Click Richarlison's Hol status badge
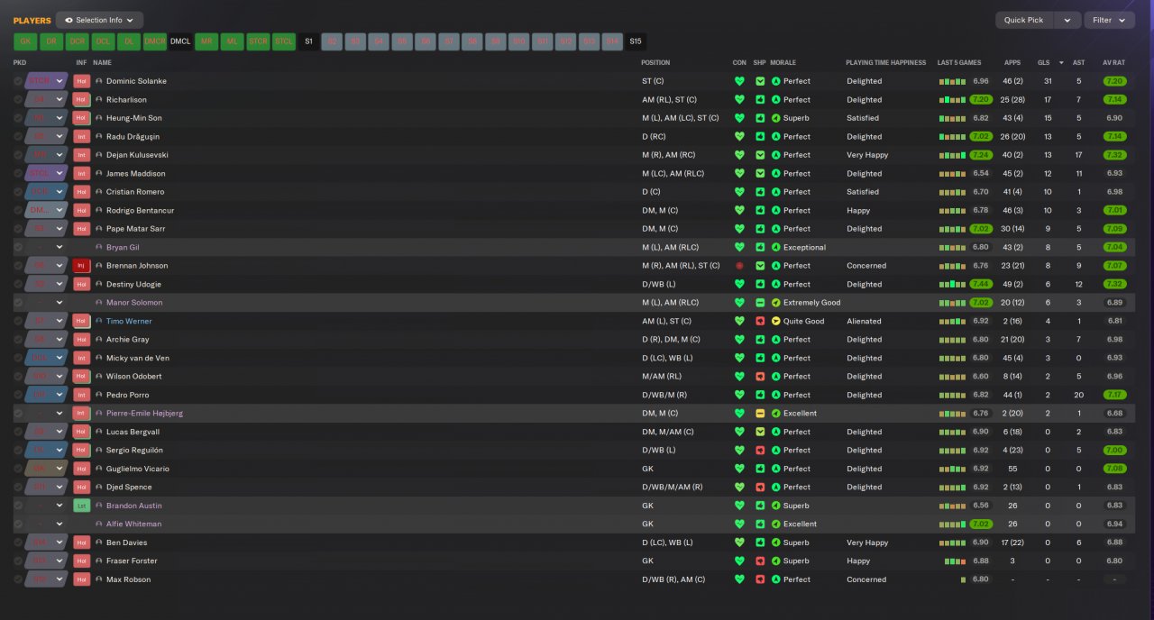The height and width of the screenshot is (620, 1154). coord(81,100)
